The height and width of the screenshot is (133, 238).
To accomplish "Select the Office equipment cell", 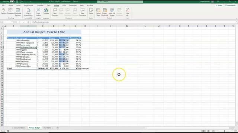I will [28, 43].
